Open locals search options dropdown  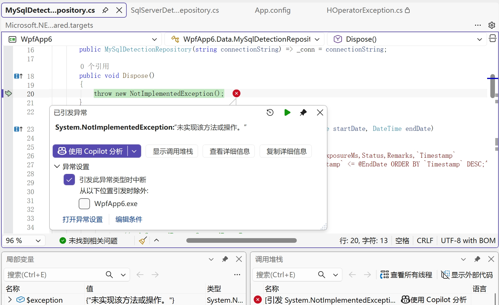123,275
